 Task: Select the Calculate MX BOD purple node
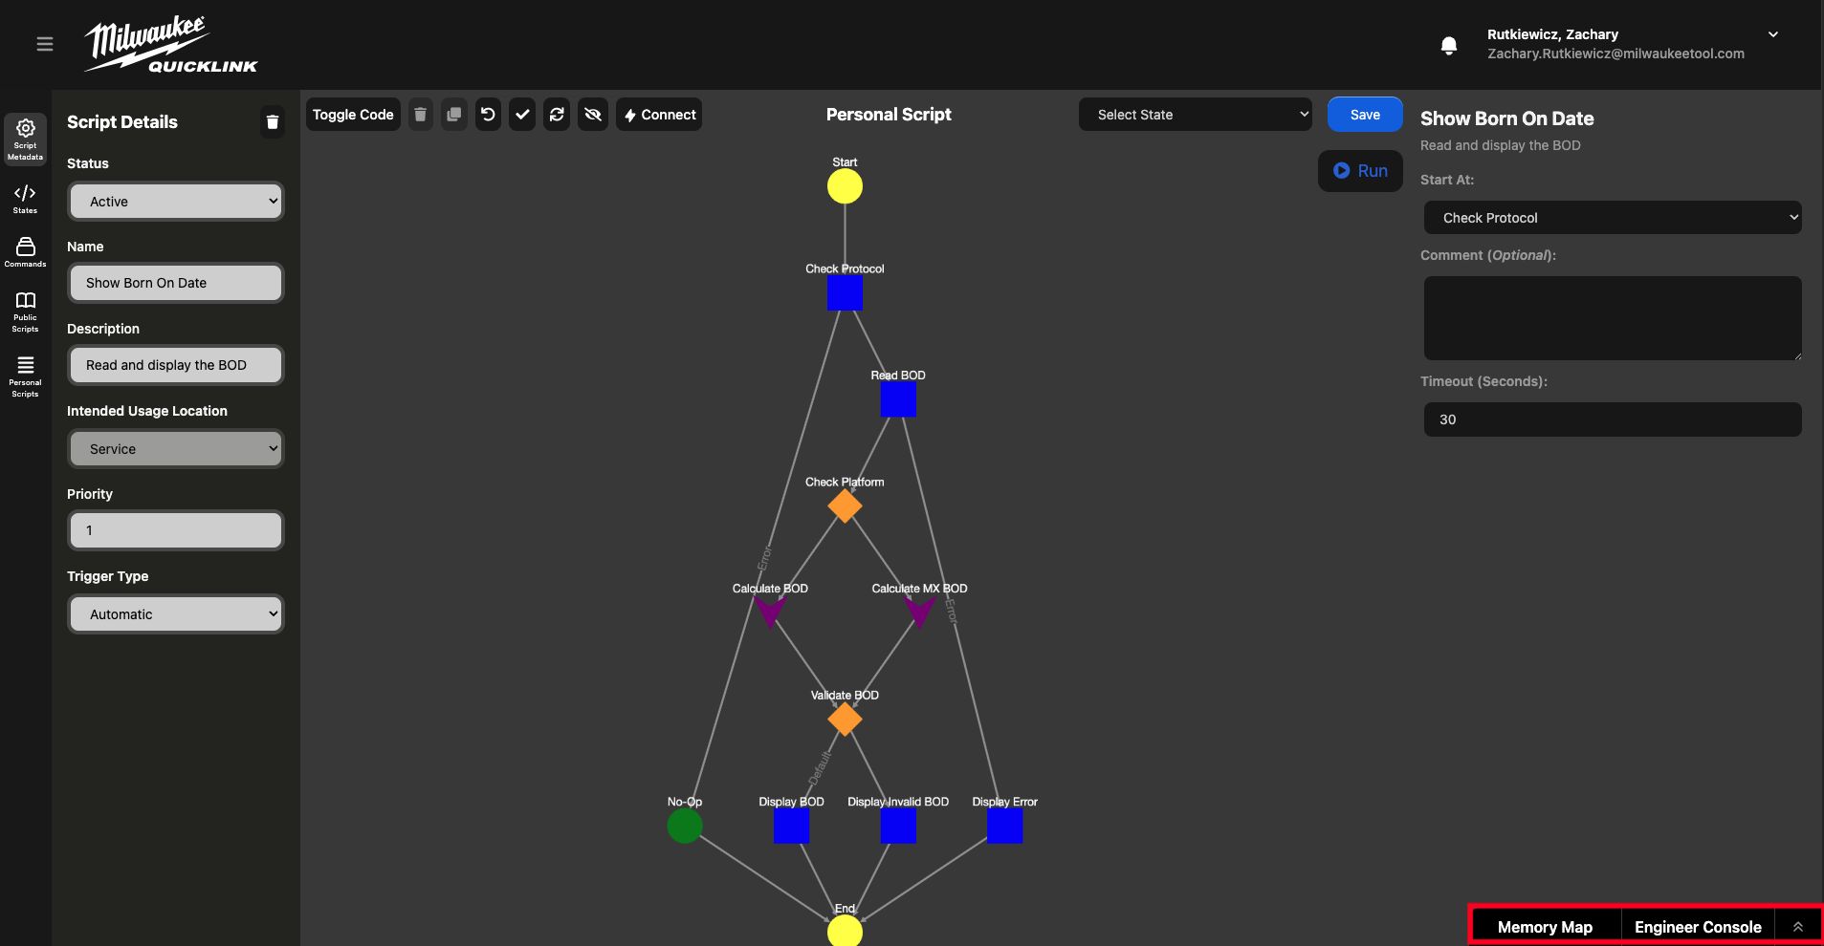point(919,612)
